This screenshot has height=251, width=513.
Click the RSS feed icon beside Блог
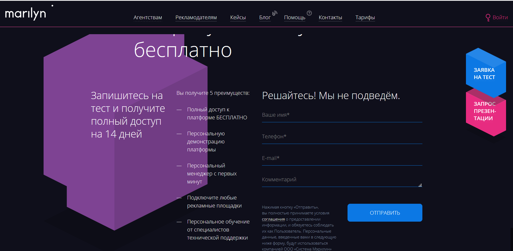tap(275, 13)
